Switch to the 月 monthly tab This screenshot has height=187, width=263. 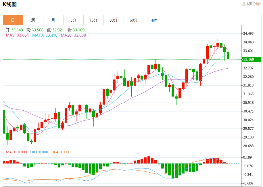(x=53, y=20)
